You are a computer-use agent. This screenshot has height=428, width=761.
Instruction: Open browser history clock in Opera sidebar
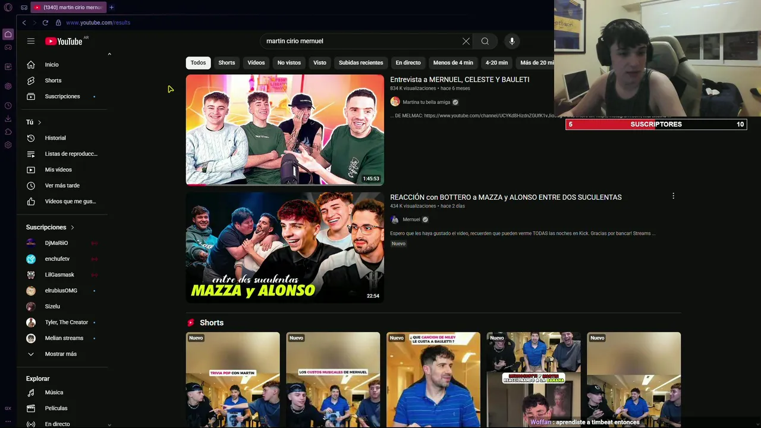(x=8, y=106)
